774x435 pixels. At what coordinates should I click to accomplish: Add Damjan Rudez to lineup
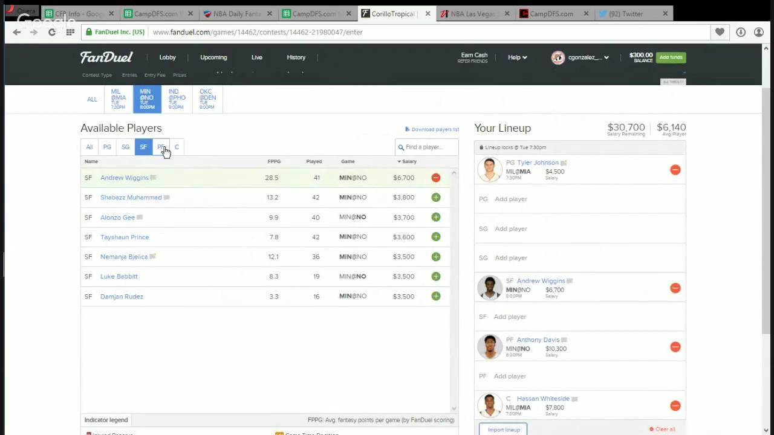435,296
